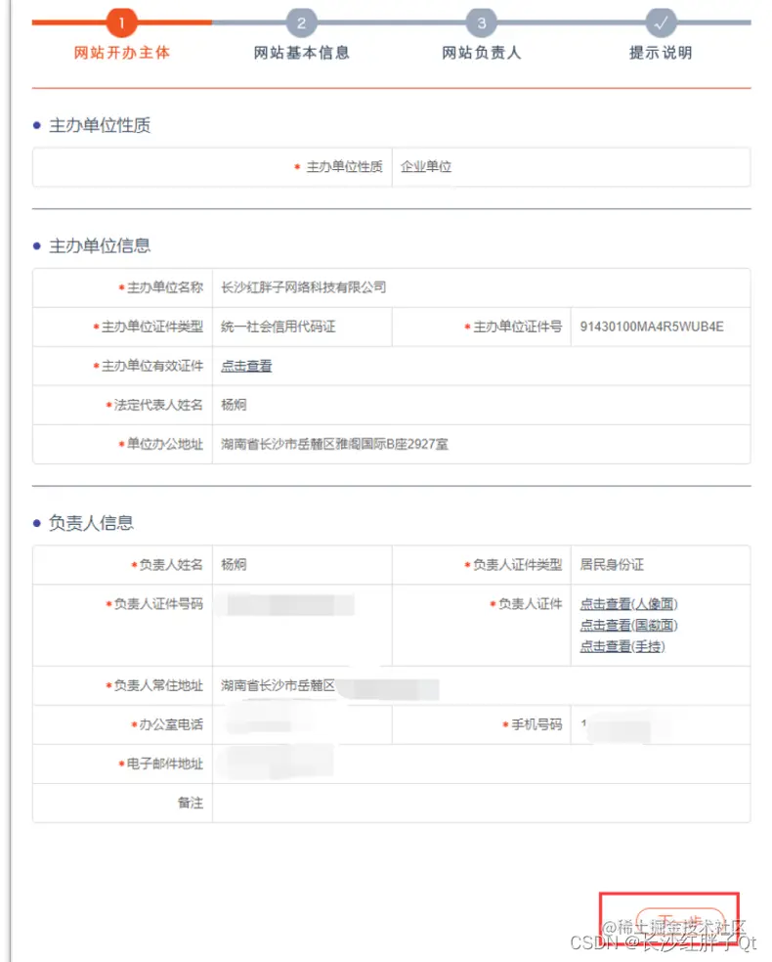Select 杨炯 in 法定代表人姓名 row
This screenshot has height=962, width=772.
point(234,405)
